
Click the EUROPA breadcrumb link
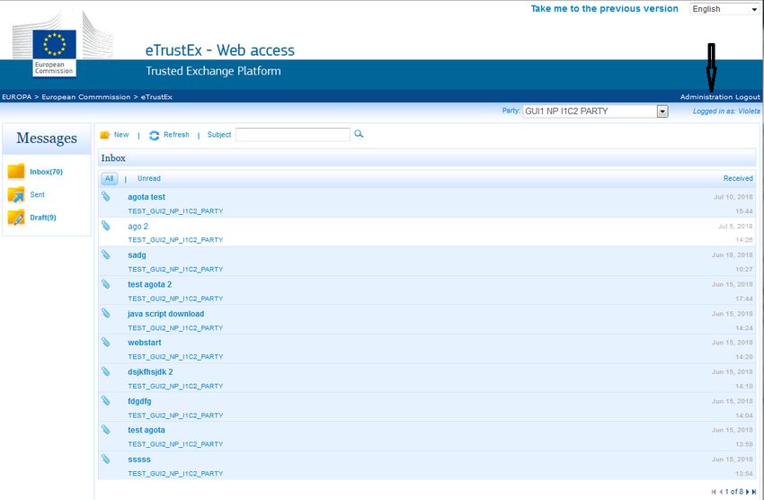(17, 97)
